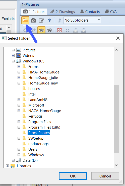Click the tray with plus icon
Viewport: 125px width, 186px height.
[76, 30]
